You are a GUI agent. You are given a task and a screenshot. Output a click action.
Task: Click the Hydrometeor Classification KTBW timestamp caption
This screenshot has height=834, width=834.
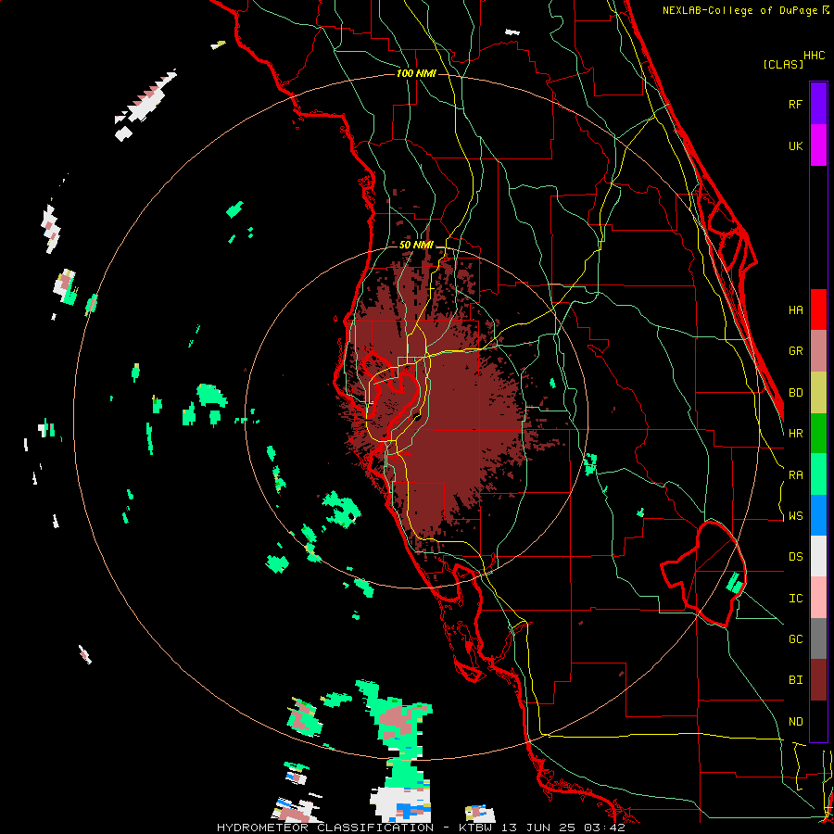[421, 828]
